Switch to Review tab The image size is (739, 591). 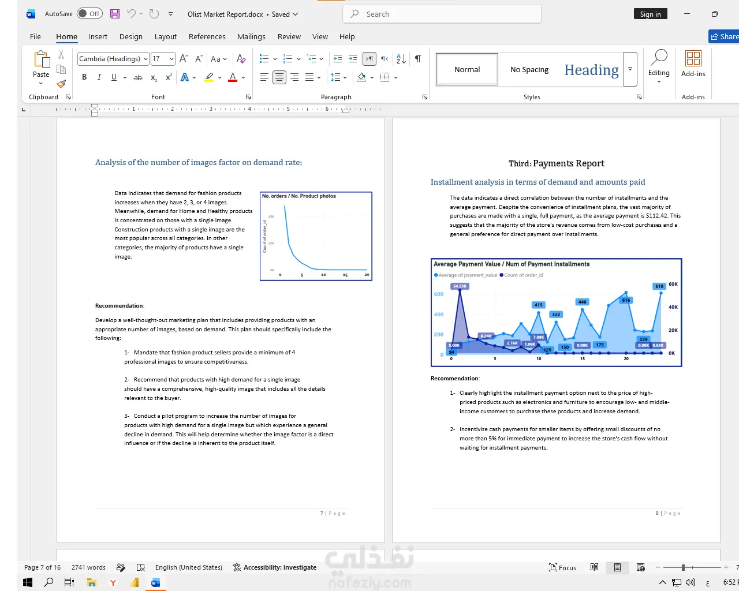(x=289, y=36)
